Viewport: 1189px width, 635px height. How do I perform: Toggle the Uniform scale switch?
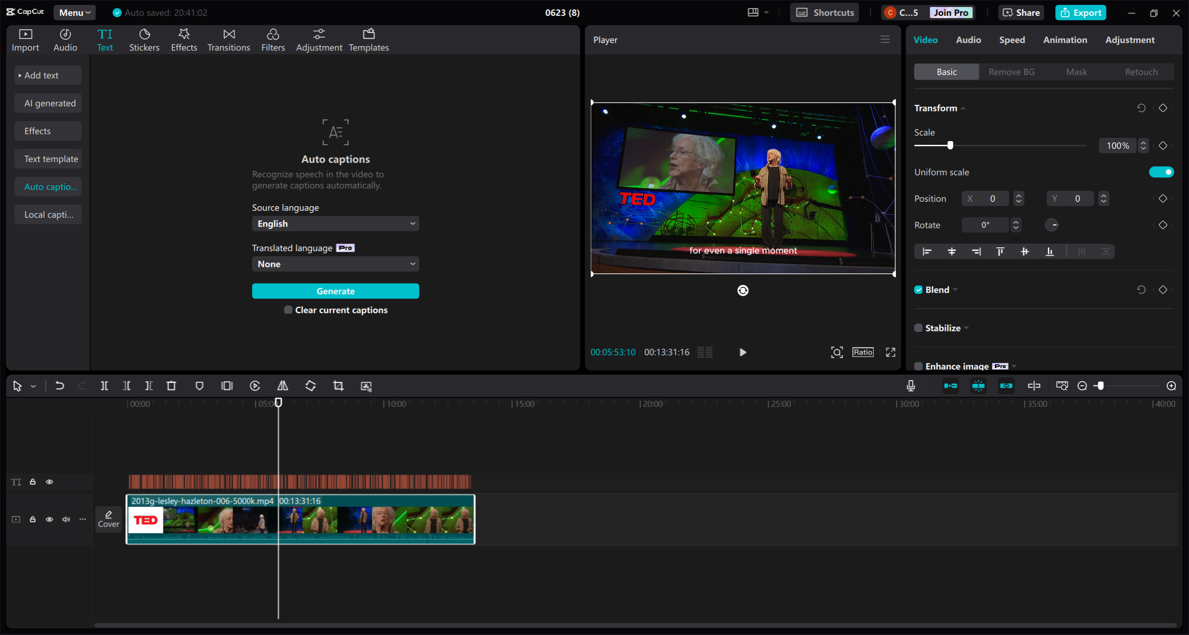(1161, 172)
